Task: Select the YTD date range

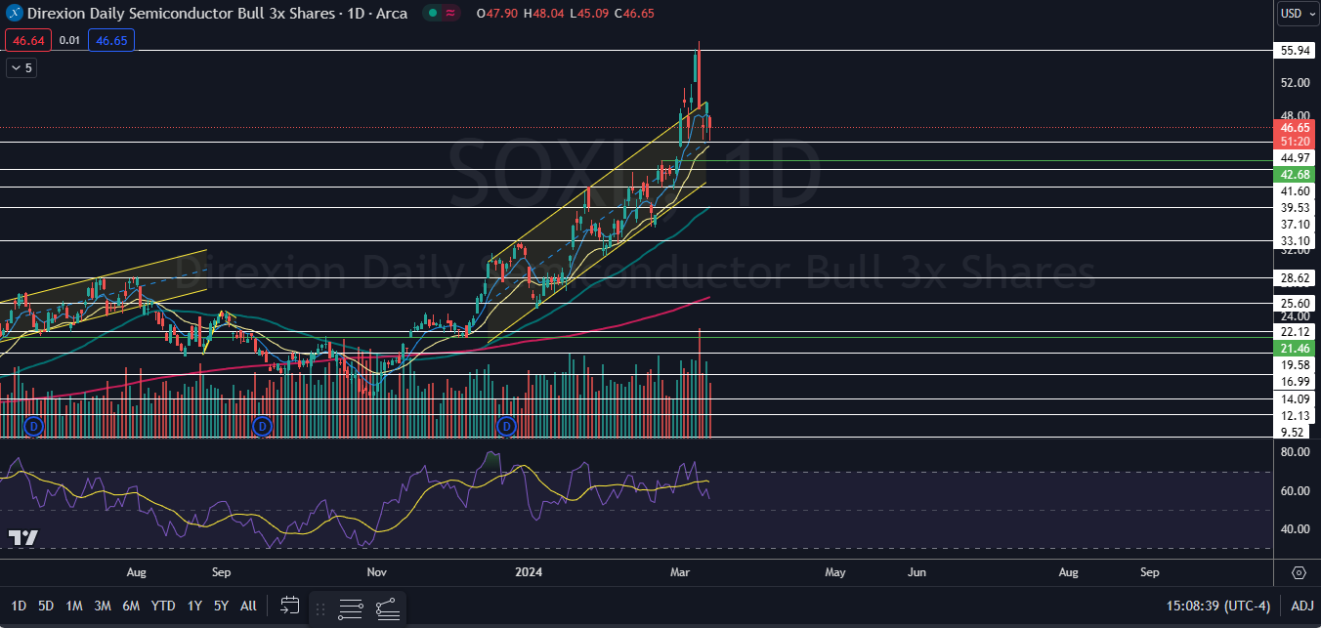Action: coord(163,606)
